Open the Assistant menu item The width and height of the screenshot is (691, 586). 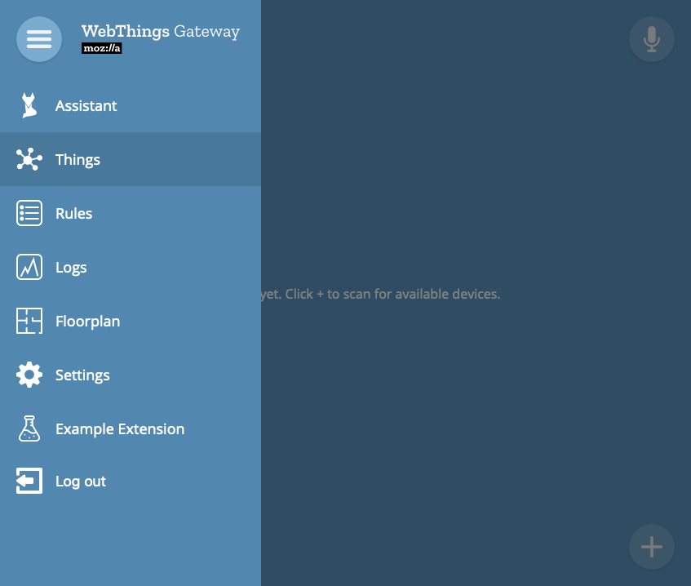click(131, 105)
